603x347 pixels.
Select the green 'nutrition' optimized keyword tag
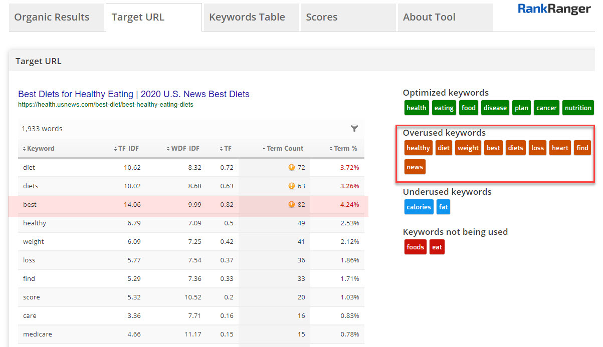(578, 108)
